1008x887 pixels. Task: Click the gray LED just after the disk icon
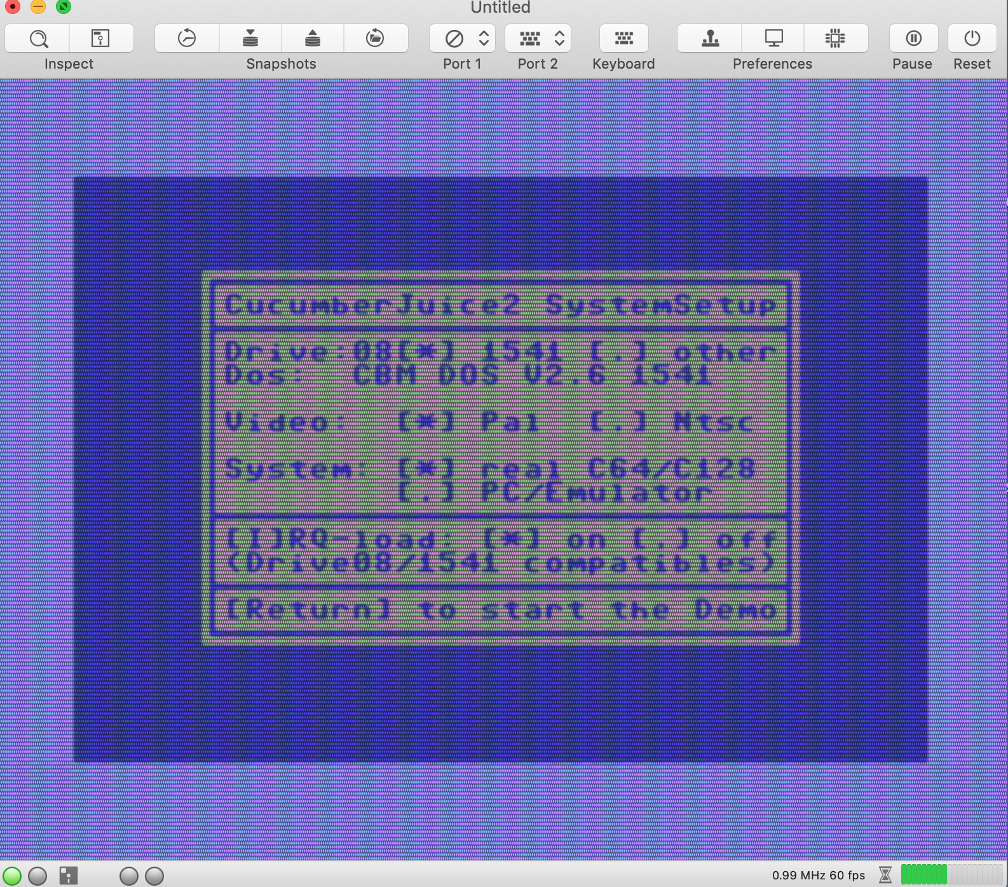(x=129, y=876)
